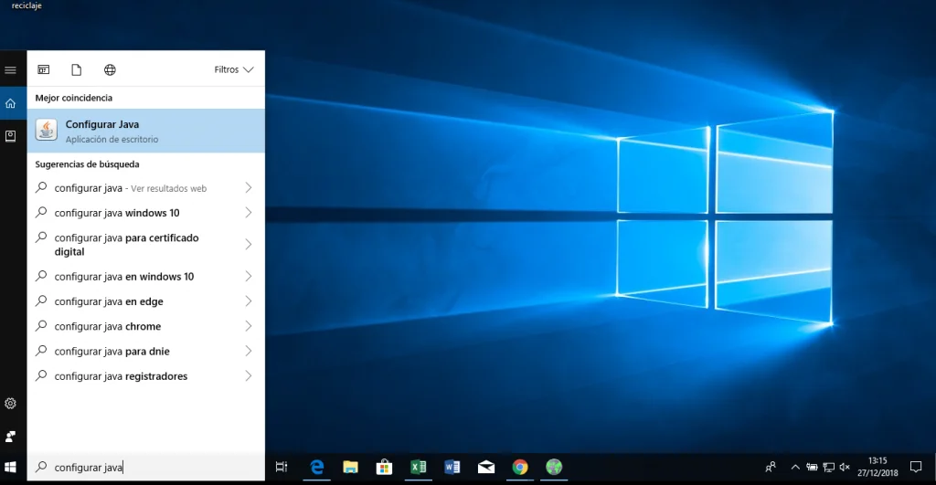Open the Windows Start button

coord(10,467)
